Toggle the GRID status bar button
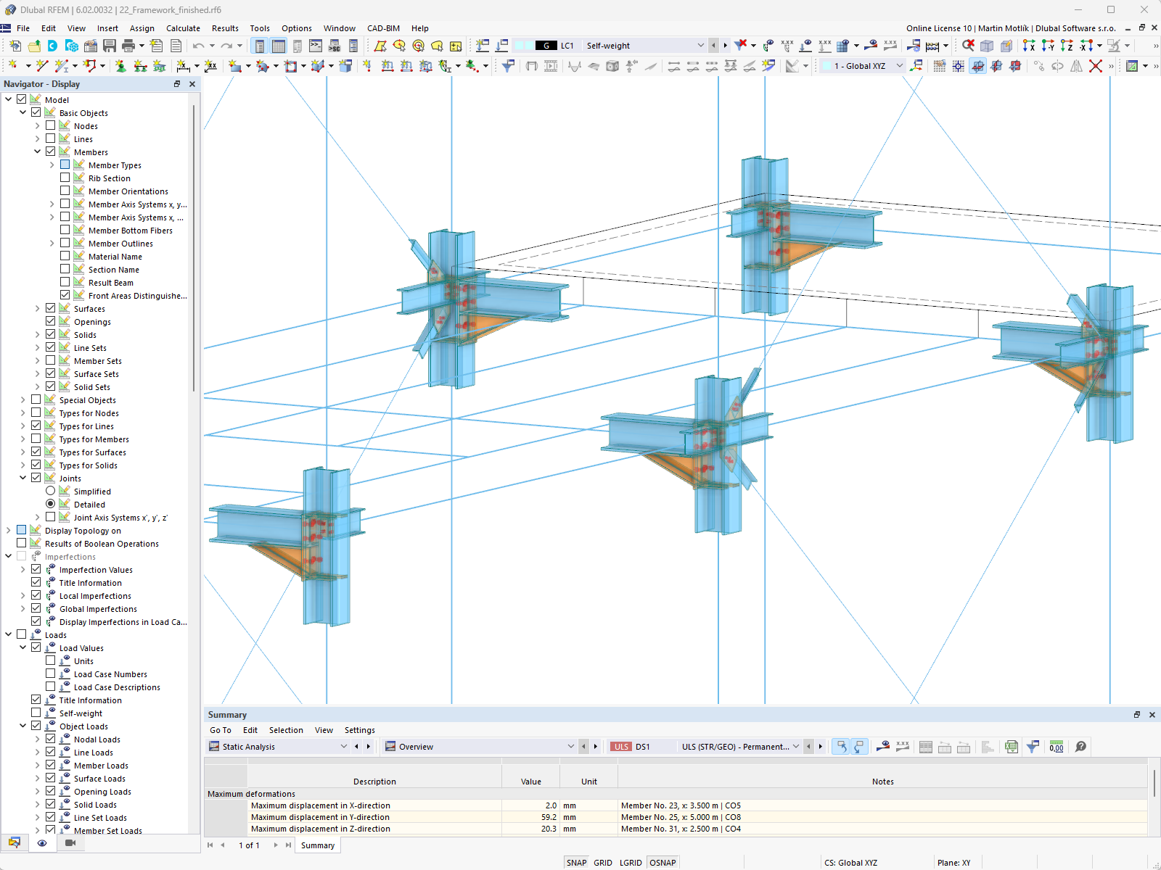The height and width of the screenshot is (870, 1161). (603, 863)
